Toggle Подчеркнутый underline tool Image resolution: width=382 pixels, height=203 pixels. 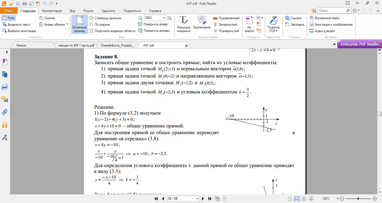[x=226, y=31]
